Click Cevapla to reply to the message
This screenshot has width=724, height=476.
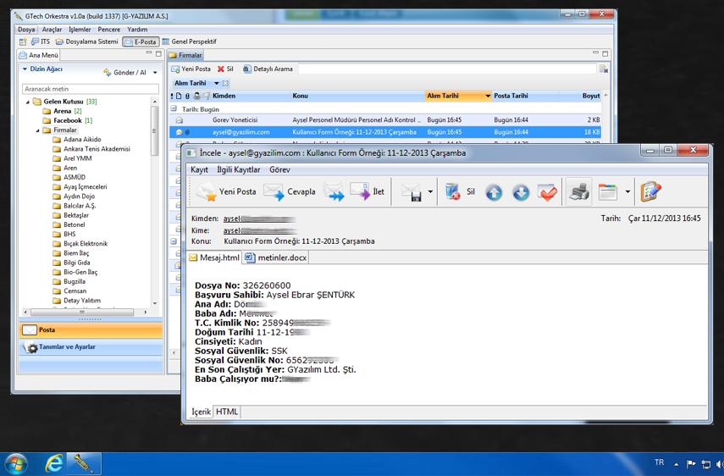tap(290, 191)
